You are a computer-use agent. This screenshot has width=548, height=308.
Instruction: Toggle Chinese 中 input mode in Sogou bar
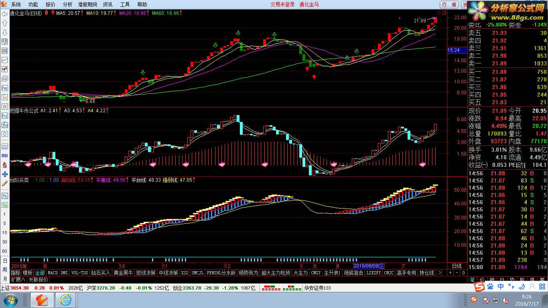(x=501, y=286)
